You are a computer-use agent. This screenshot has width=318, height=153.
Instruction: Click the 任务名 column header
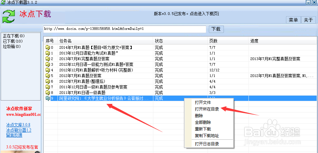point(105,41)
